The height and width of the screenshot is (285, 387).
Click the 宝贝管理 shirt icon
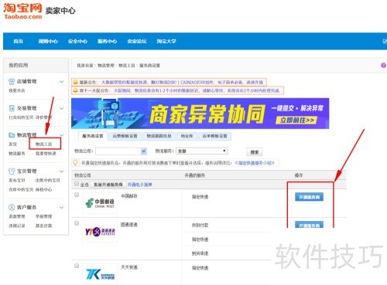(12, 171)
